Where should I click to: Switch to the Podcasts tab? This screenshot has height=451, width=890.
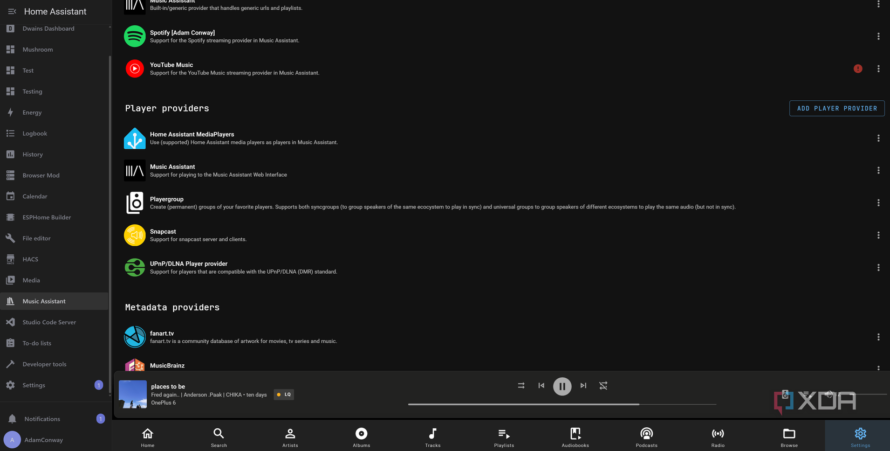(646, 437)
